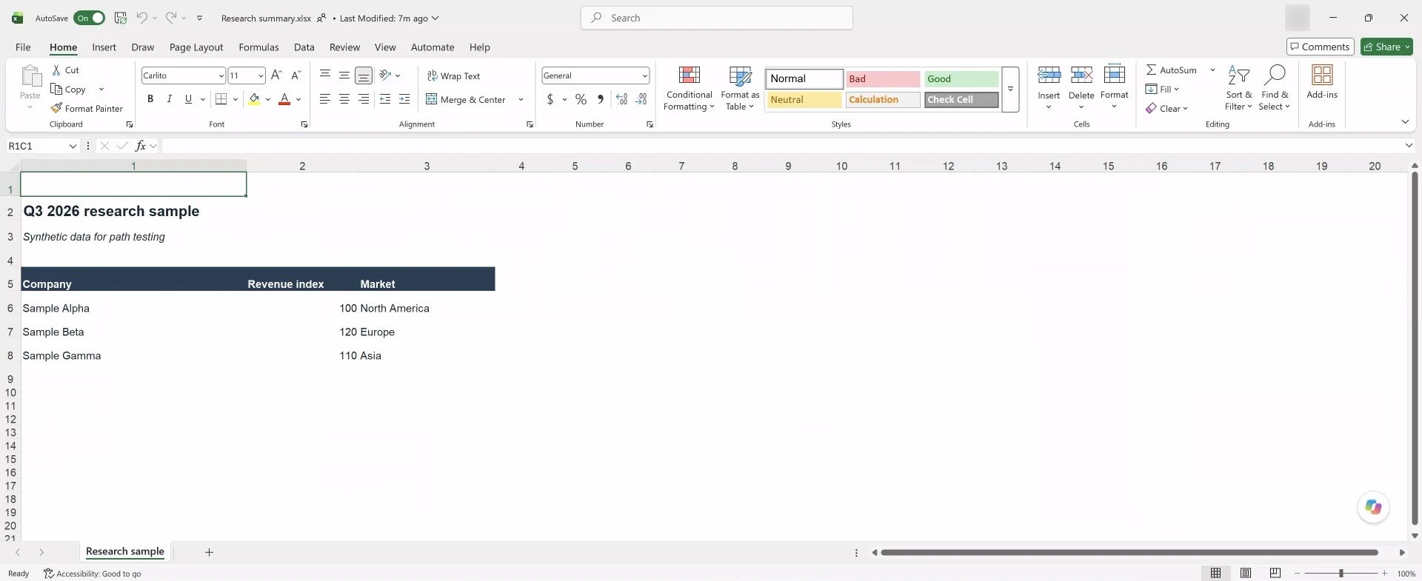Apply the Good cell style
Screen dimensions: 1422x581
[961, 78]
